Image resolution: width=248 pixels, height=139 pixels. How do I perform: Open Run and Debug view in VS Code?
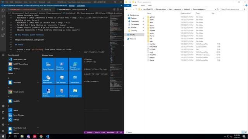tap(3, 29)
